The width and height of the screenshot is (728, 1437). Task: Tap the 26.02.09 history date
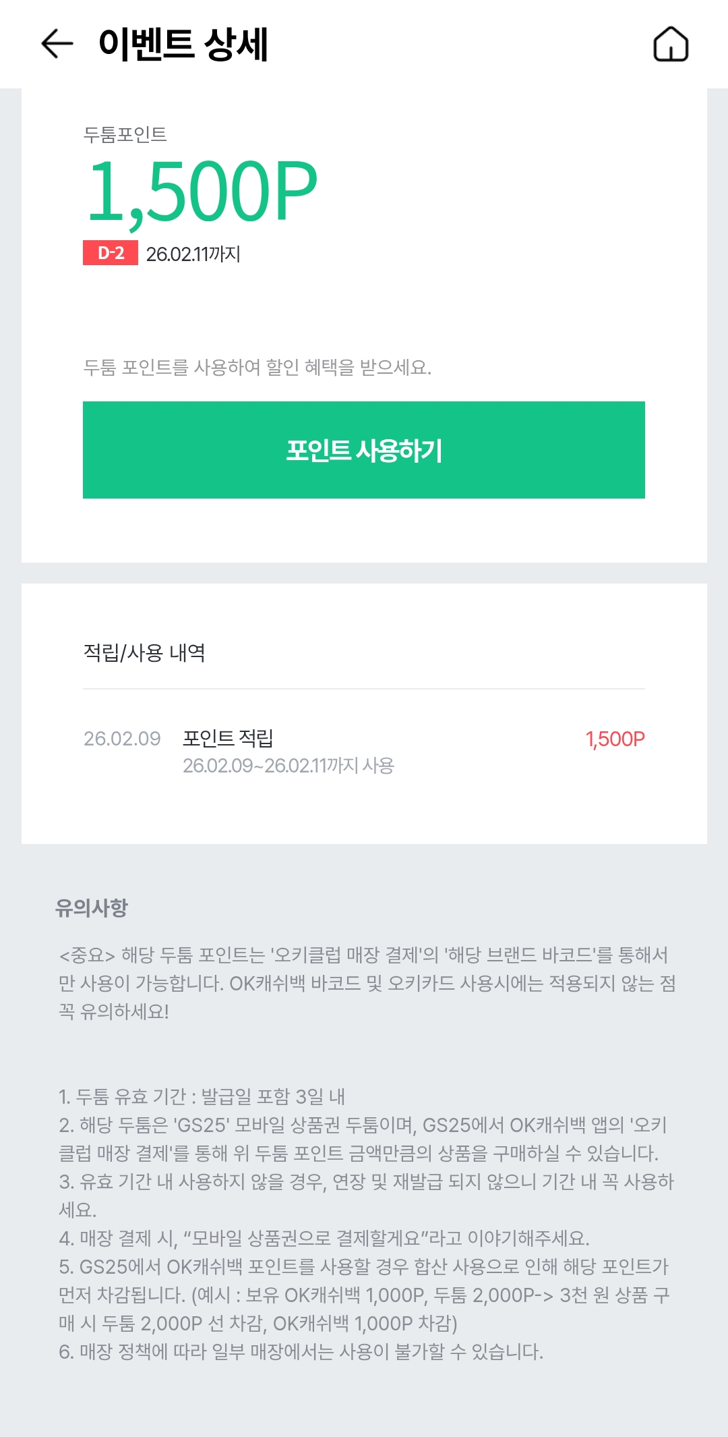click(122, 739)
